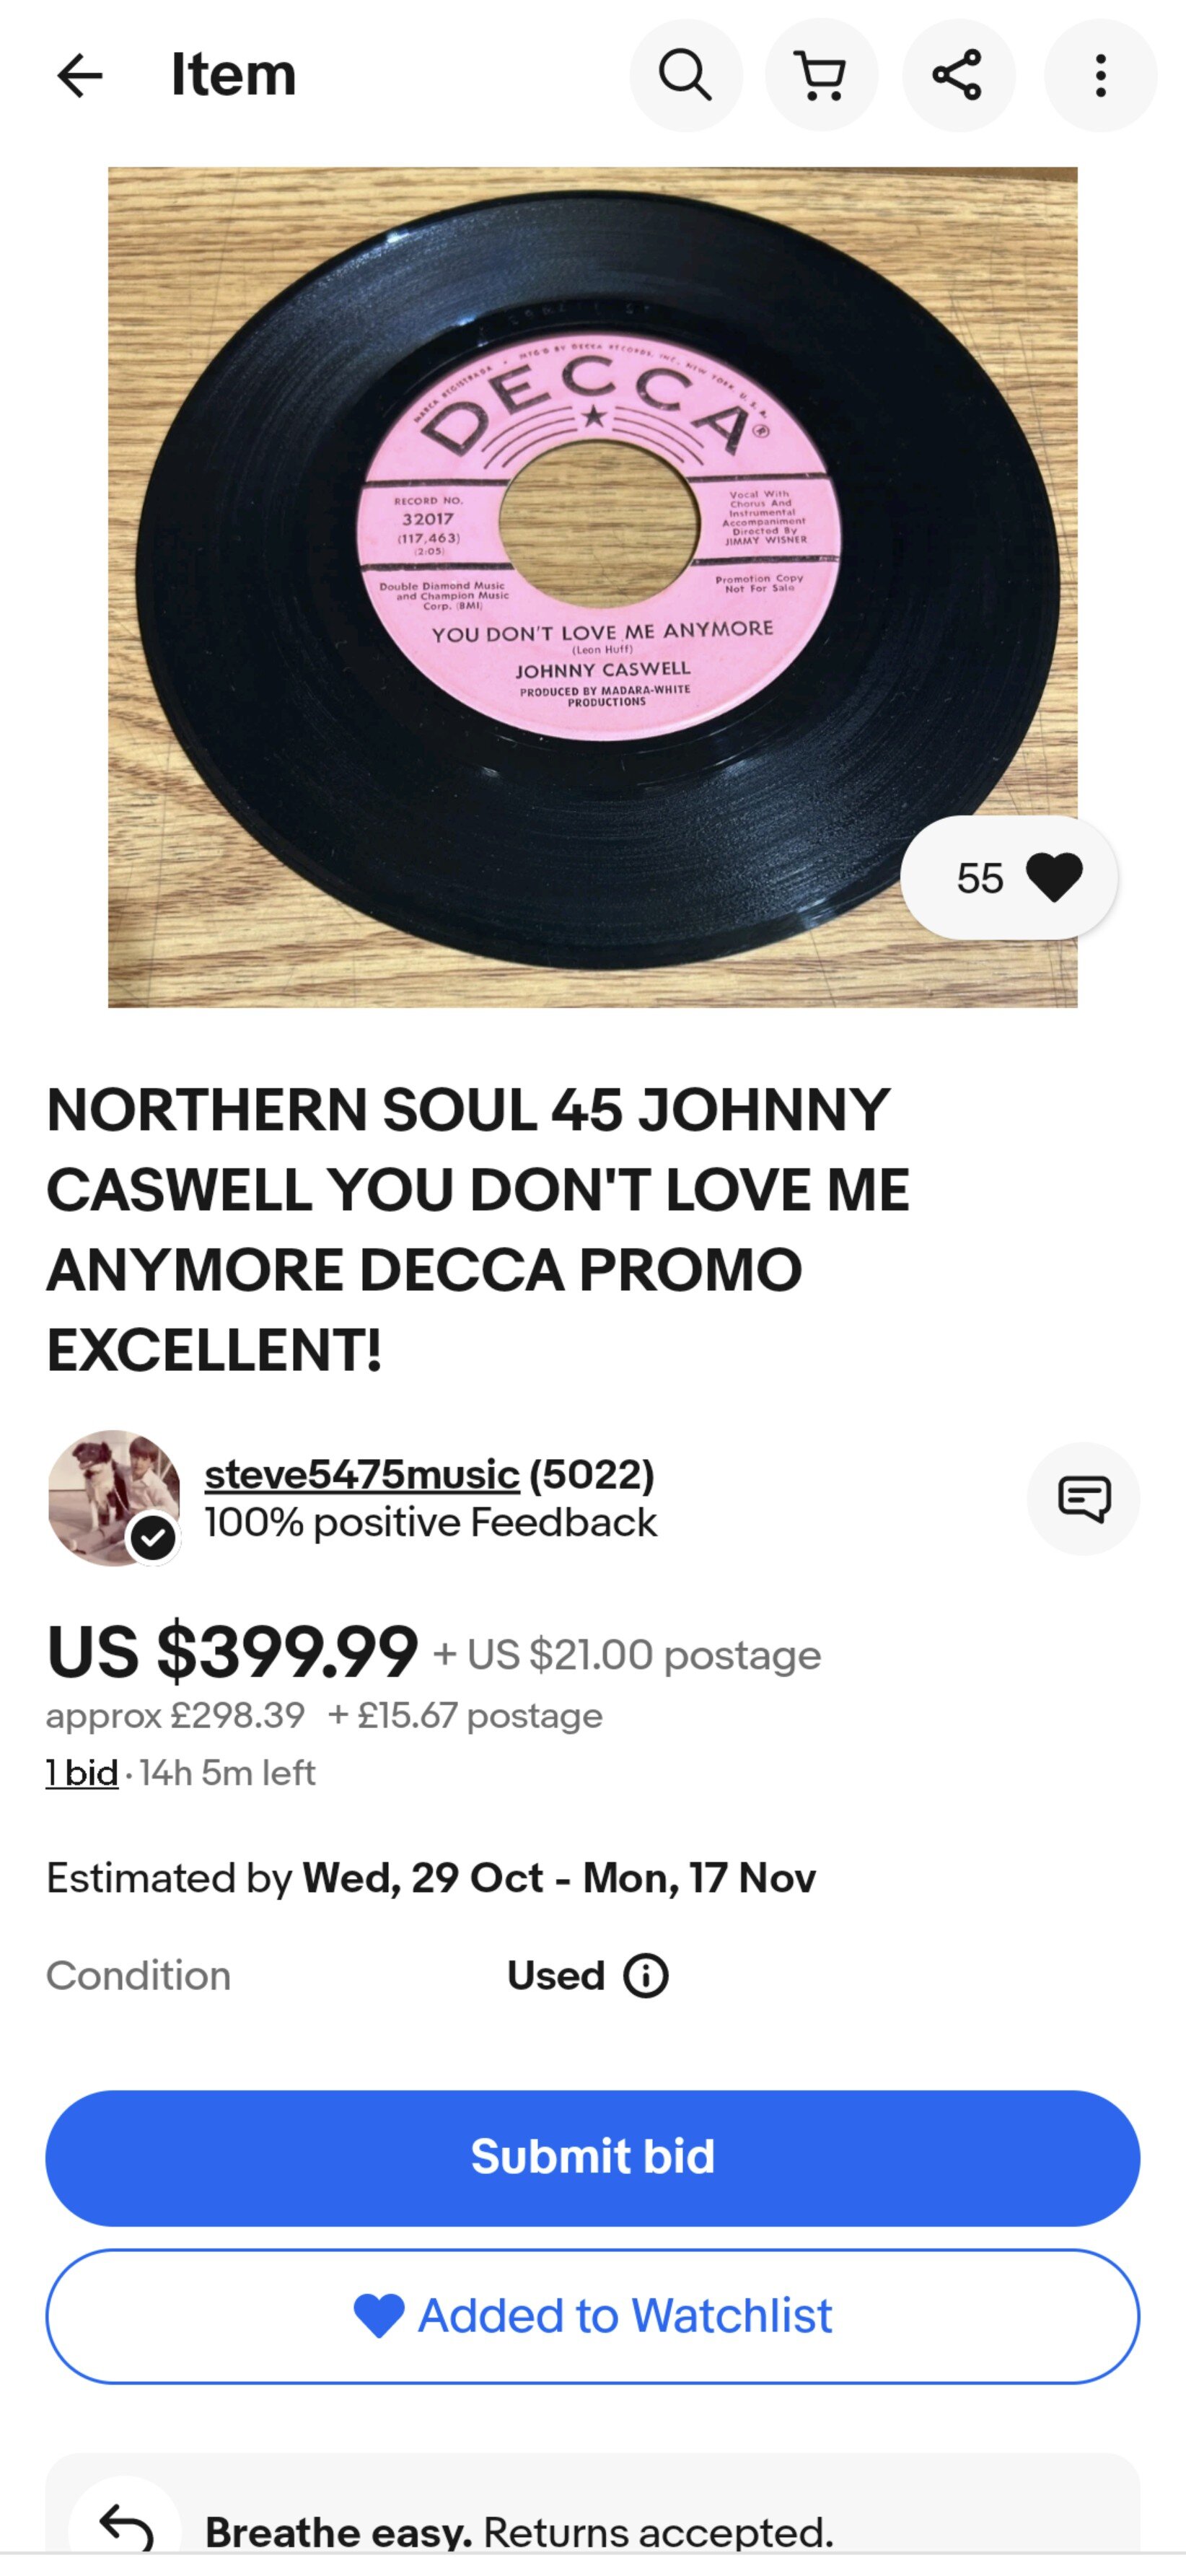Tap the seller avatar picture
The width and height of the screenshot is (1186, 2576).
tap(113, 1497)
